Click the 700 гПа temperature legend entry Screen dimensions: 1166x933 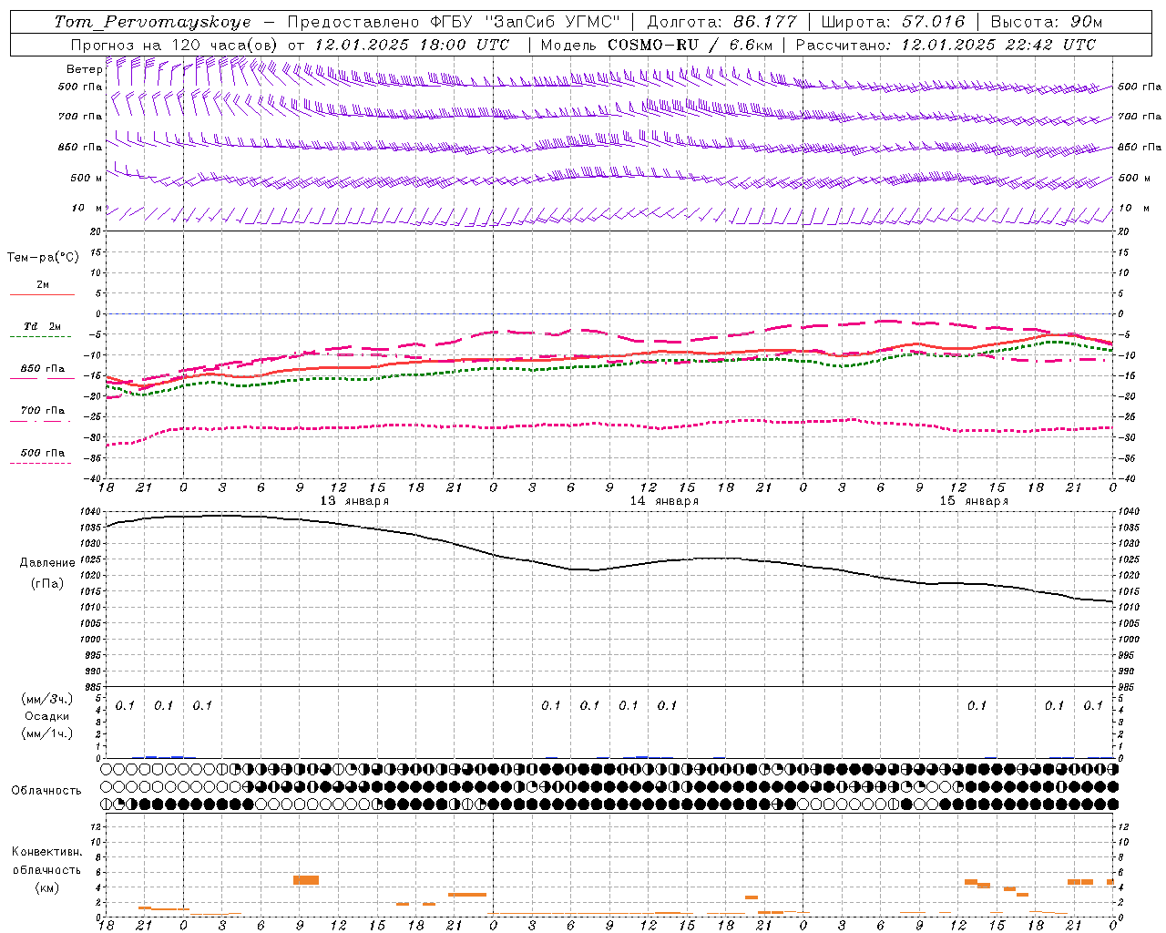[43, 411]
